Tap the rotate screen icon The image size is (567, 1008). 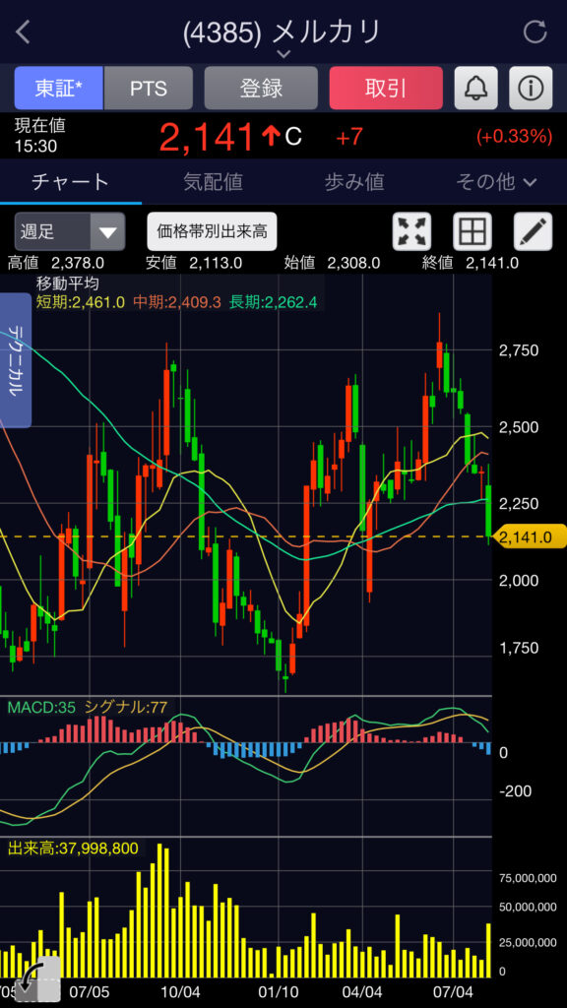tap(37, 977)
